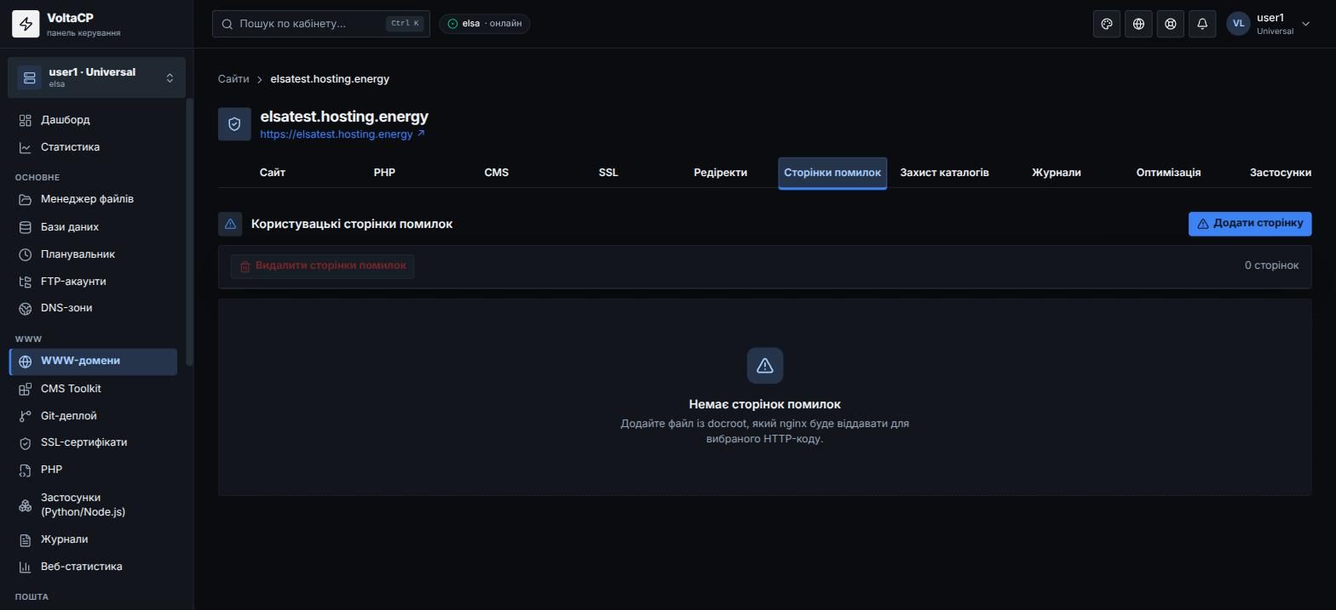Click the SSL-сертифікати shield icon

point(26,443)
